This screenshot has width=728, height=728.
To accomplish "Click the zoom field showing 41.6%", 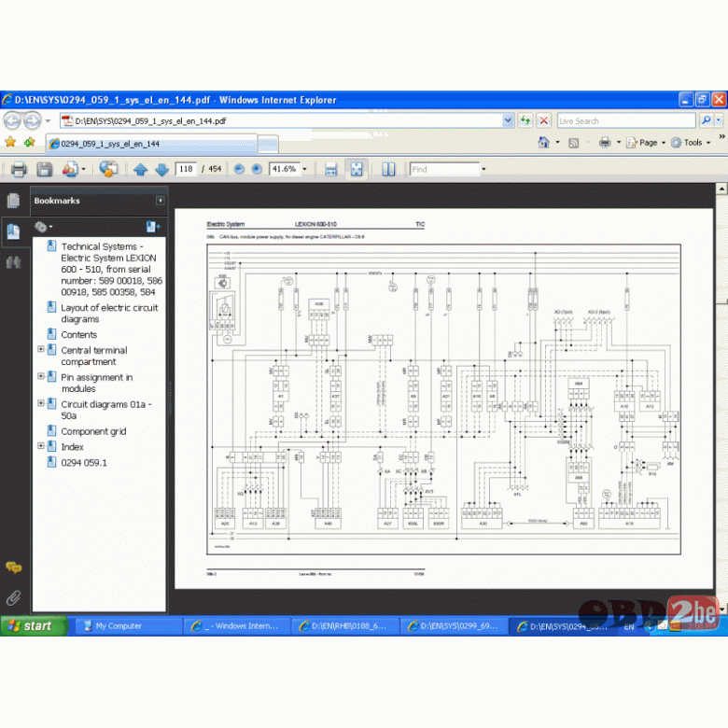I will [x=285, y=169].
